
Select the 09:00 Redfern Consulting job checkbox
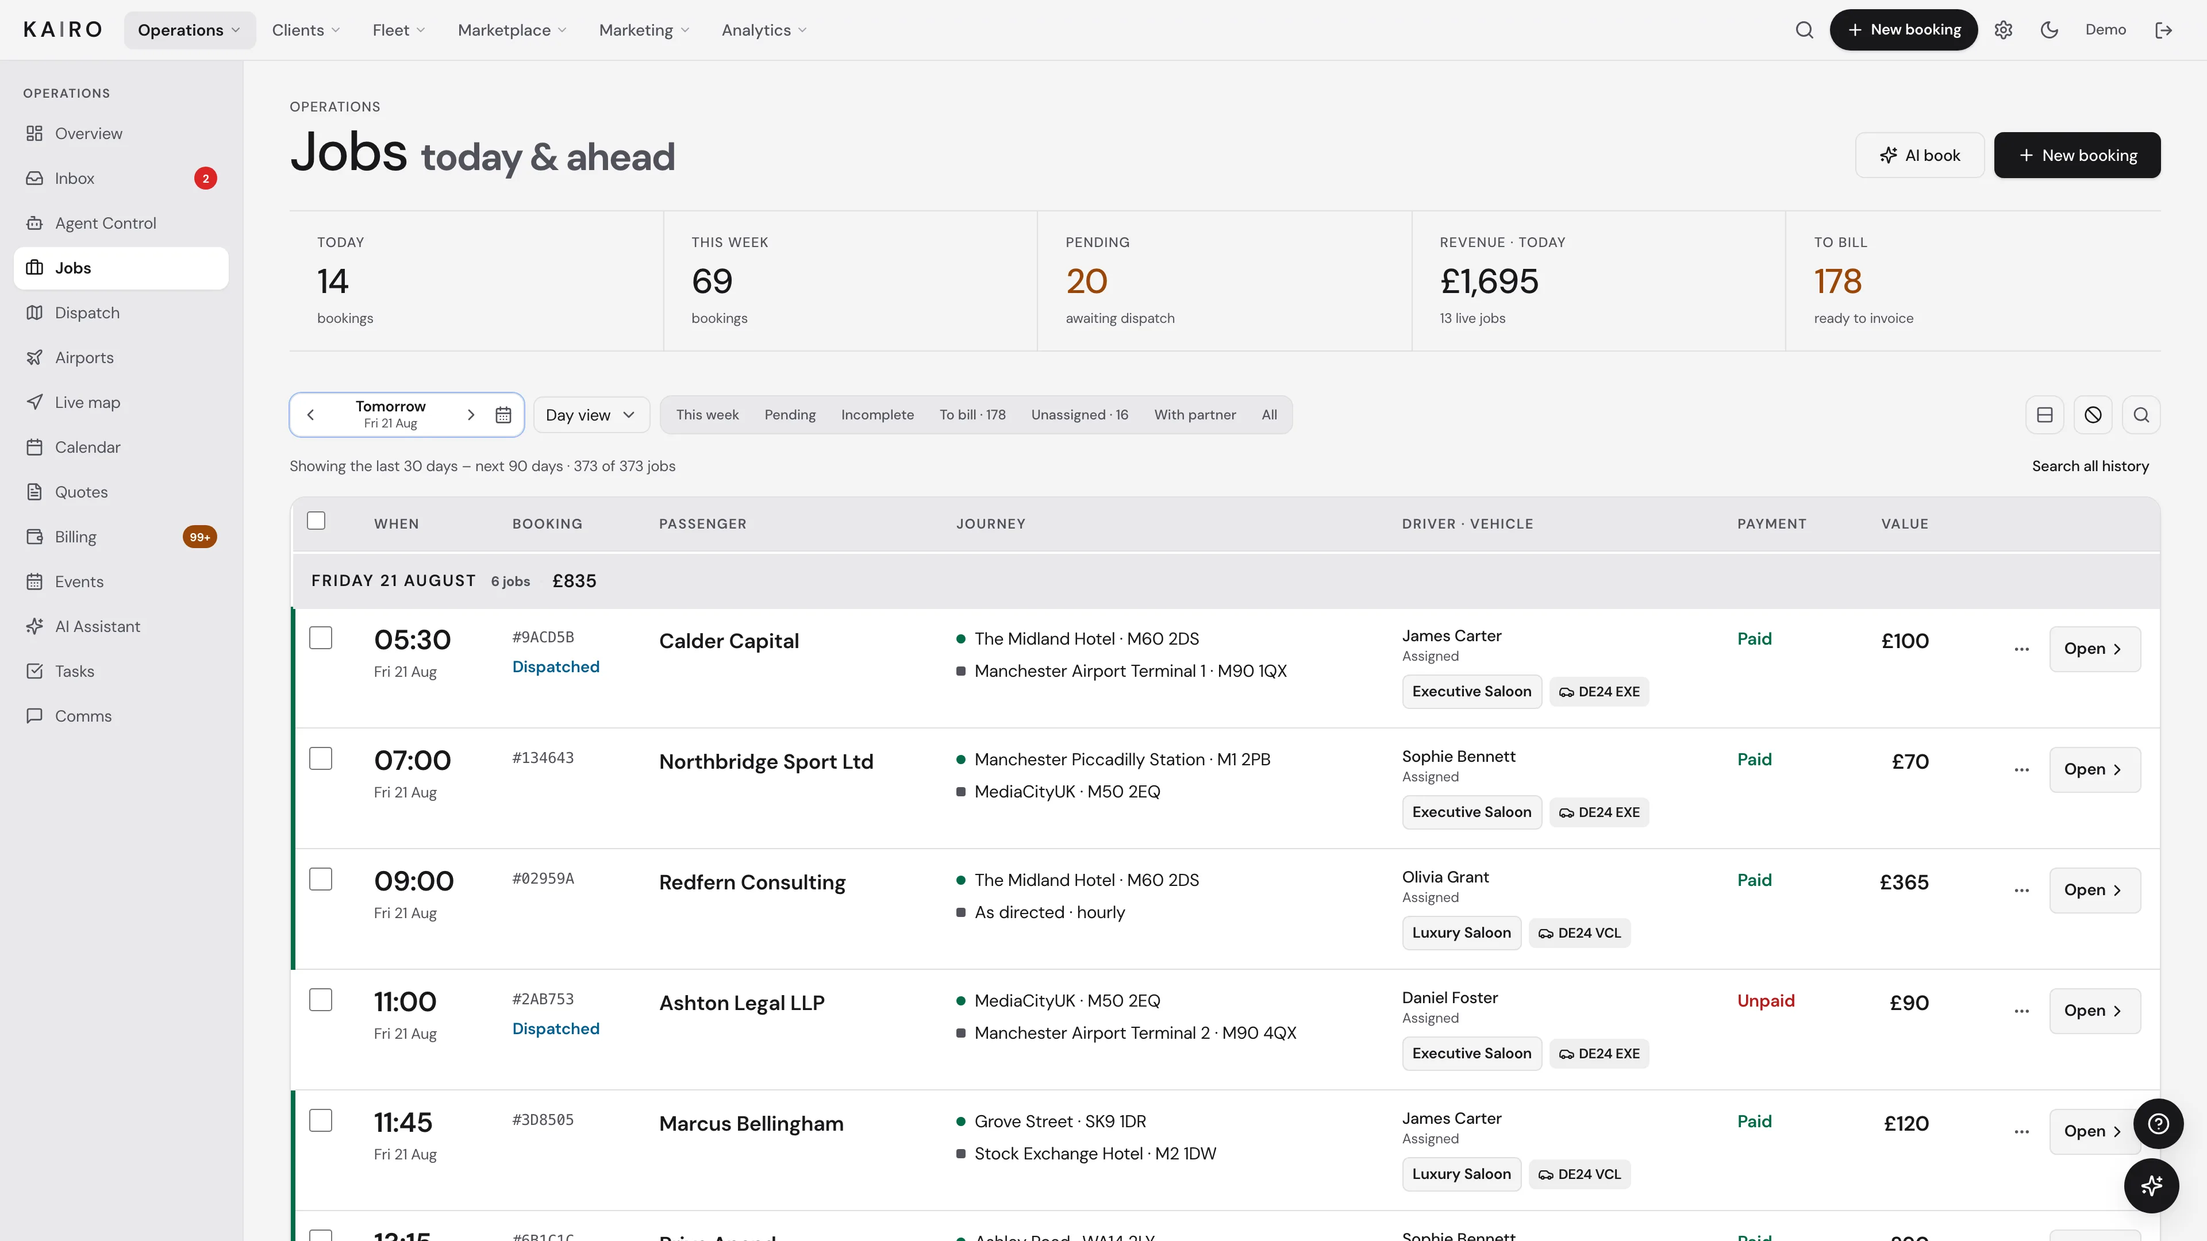tap(321, 880)
